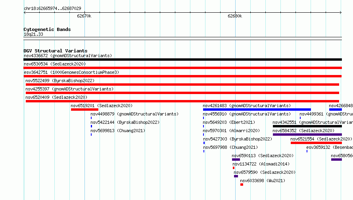Select the red bar under nsv4255397
This screenshot has height=200, width=353.
[x=182, y=93]
